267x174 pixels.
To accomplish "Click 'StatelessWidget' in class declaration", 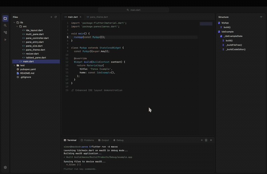I will click(110, 48).
